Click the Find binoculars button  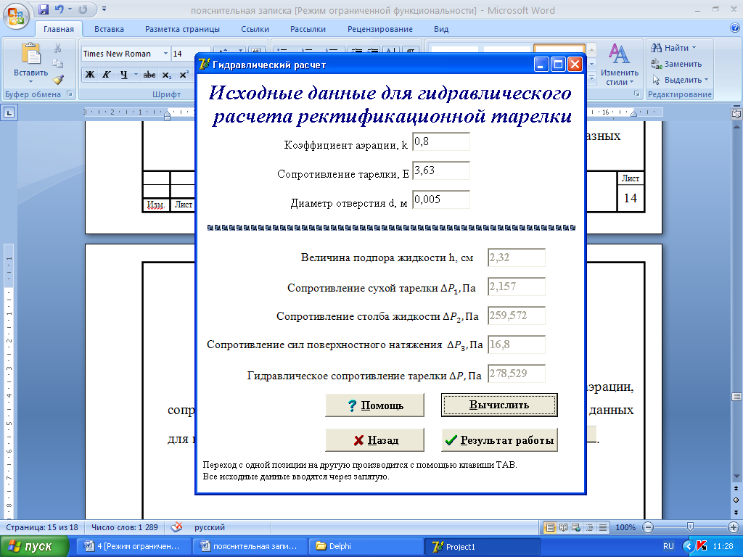pyautogui.click(x=673, y=48)
